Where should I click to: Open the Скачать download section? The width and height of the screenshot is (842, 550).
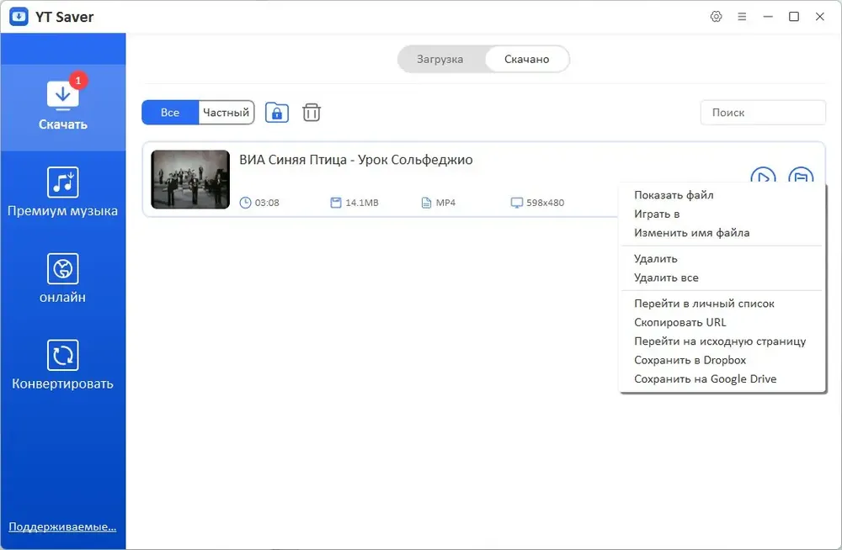tap(63, 108)
